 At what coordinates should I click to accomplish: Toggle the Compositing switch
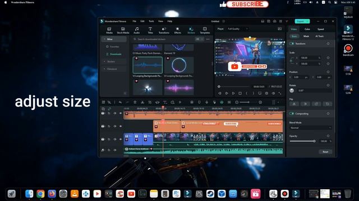pyautogui.click(x=292, y=113)
